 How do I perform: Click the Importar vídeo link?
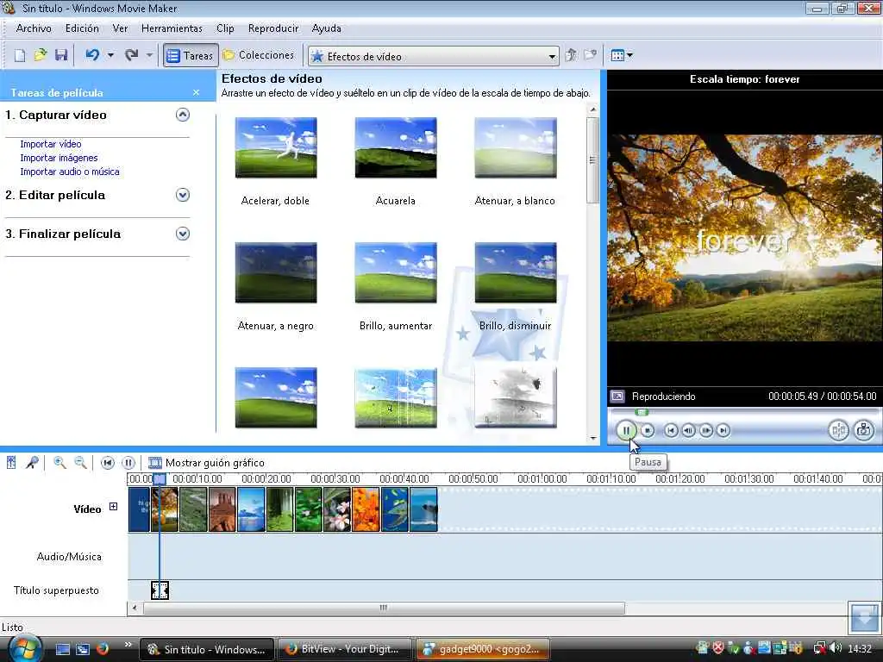tap(51, 144)
